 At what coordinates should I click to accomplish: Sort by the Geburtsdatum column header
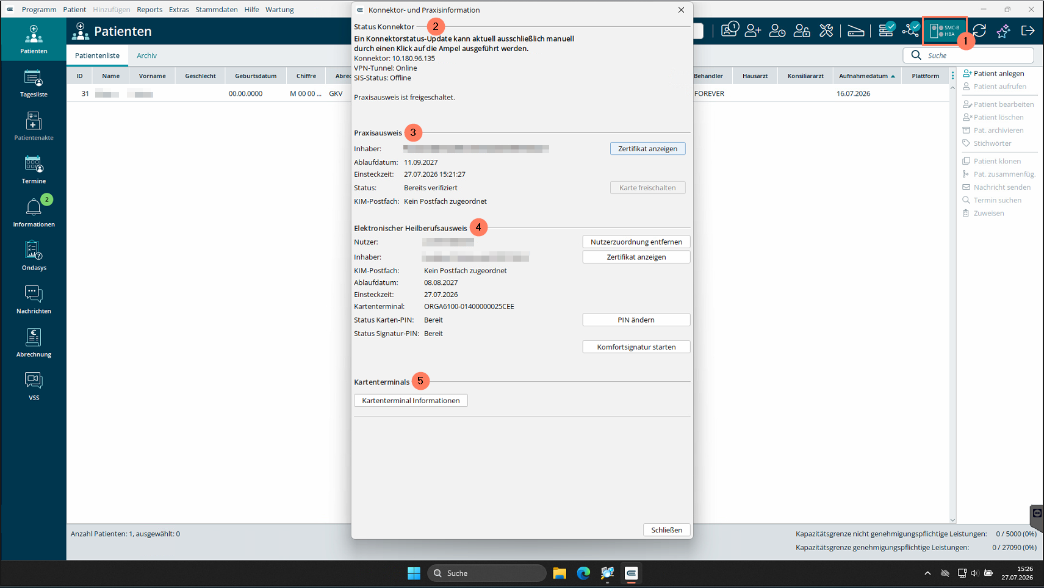point(256,76)
